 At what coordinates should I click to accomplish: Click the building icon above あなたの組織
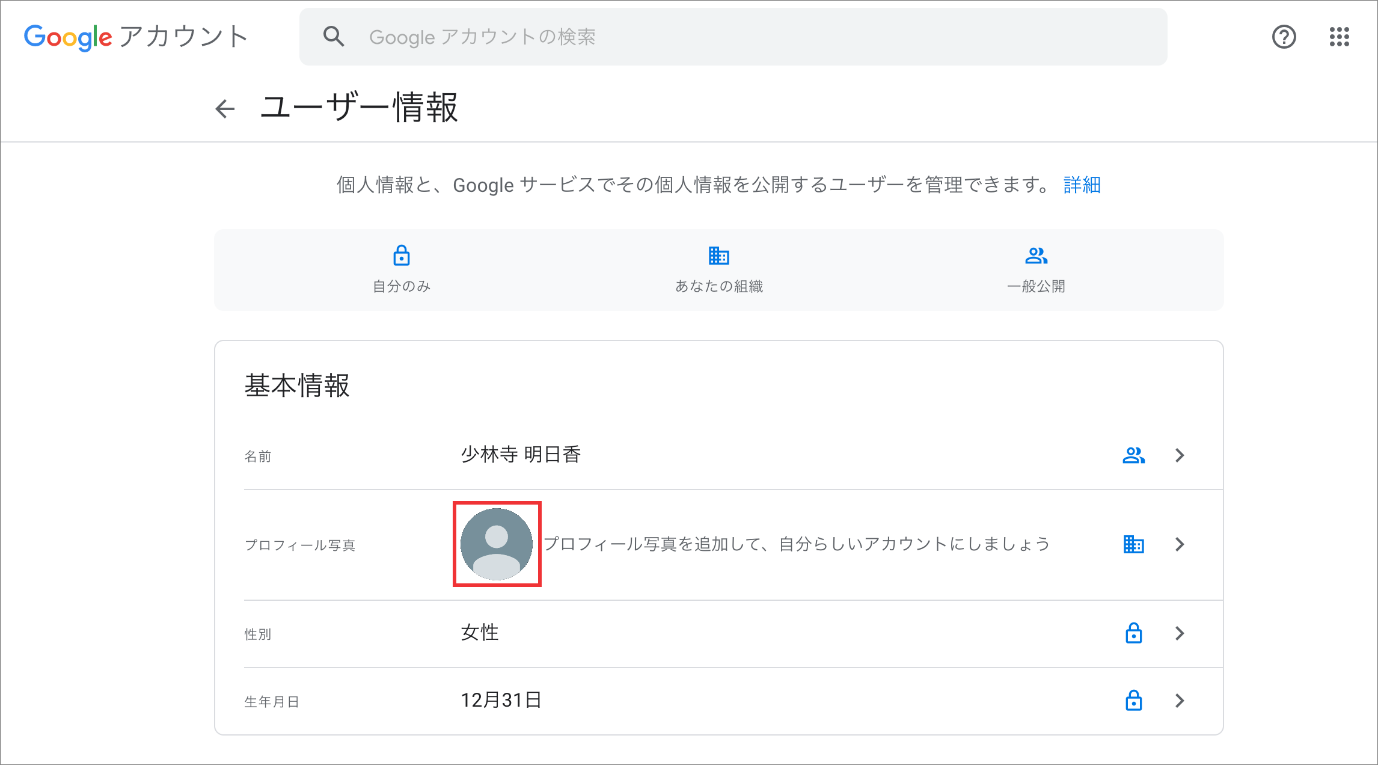718,256
